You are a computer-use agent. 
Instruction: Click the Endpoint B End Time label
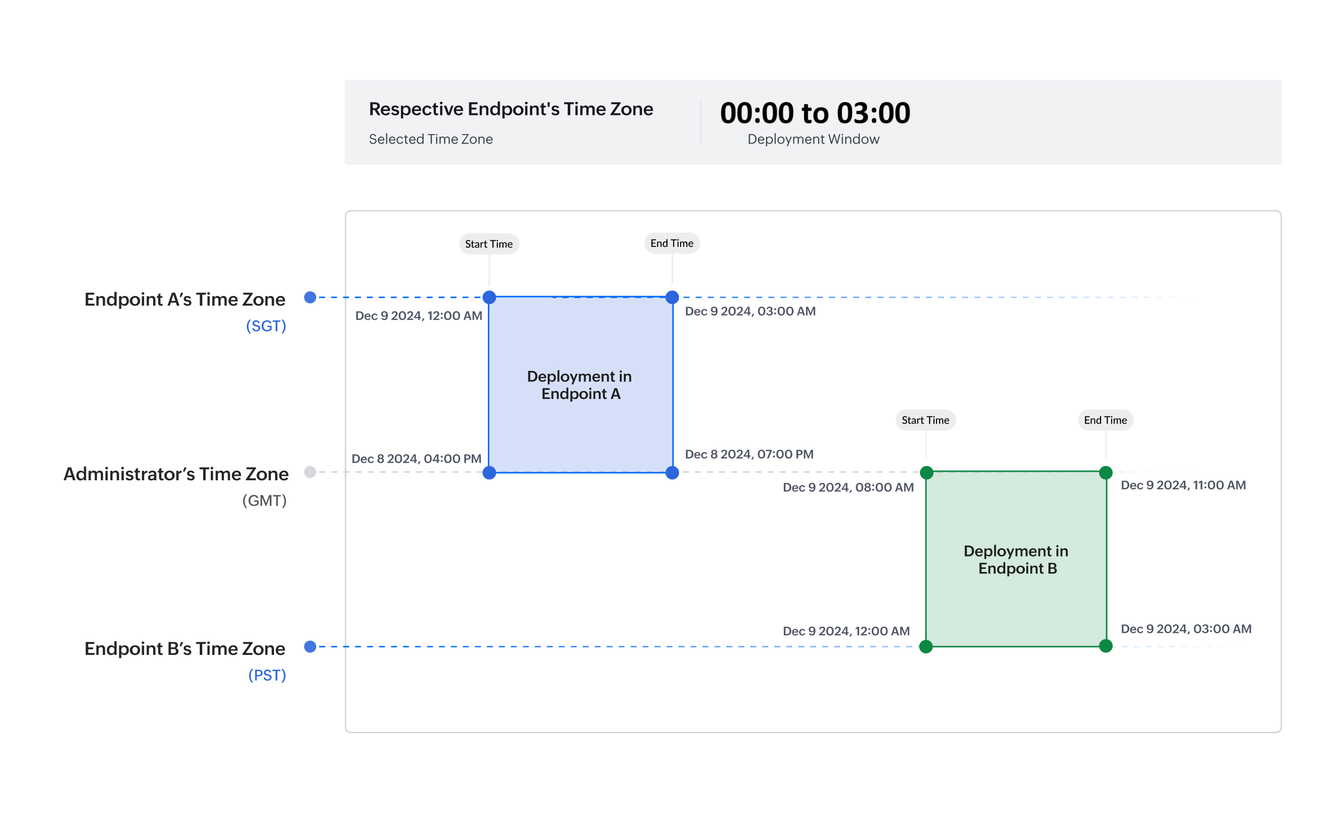coord(1105,420)
